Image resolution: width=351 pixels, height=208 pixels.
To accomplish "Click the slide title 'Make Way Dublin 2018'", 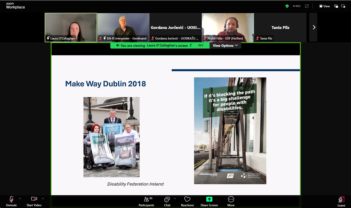I will pos(106,84).
